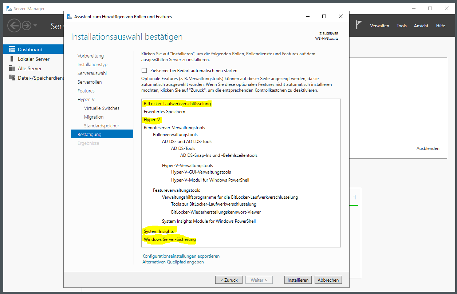This screenshot has height=294, width=457.
Task: Click Ausblenden in Server-Manager dashboard
Action: pos(428,148)
